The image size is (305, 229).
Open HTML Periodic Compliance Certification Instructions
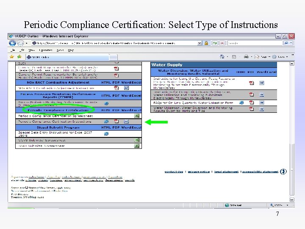106,122
